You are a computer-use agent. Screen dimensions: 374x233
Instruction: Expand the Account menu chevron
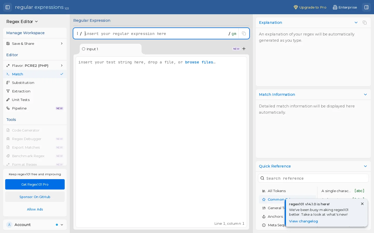click(x=62, y=225)
